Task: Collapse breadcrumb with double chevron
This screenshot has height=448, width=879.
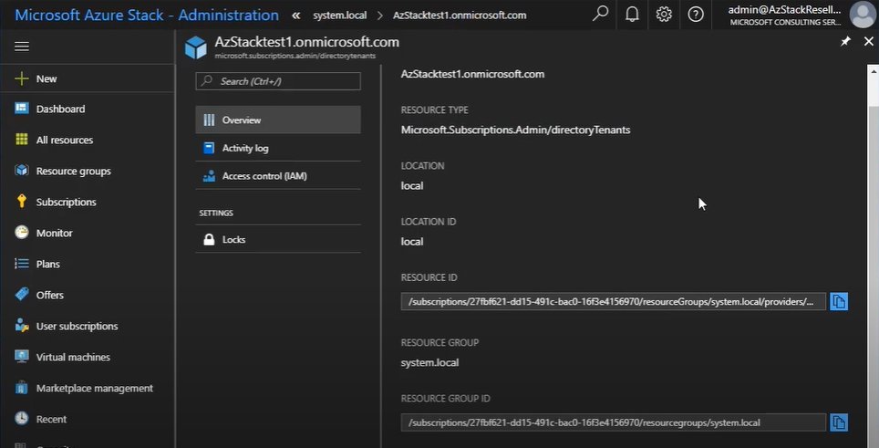Action: (296, 16)
